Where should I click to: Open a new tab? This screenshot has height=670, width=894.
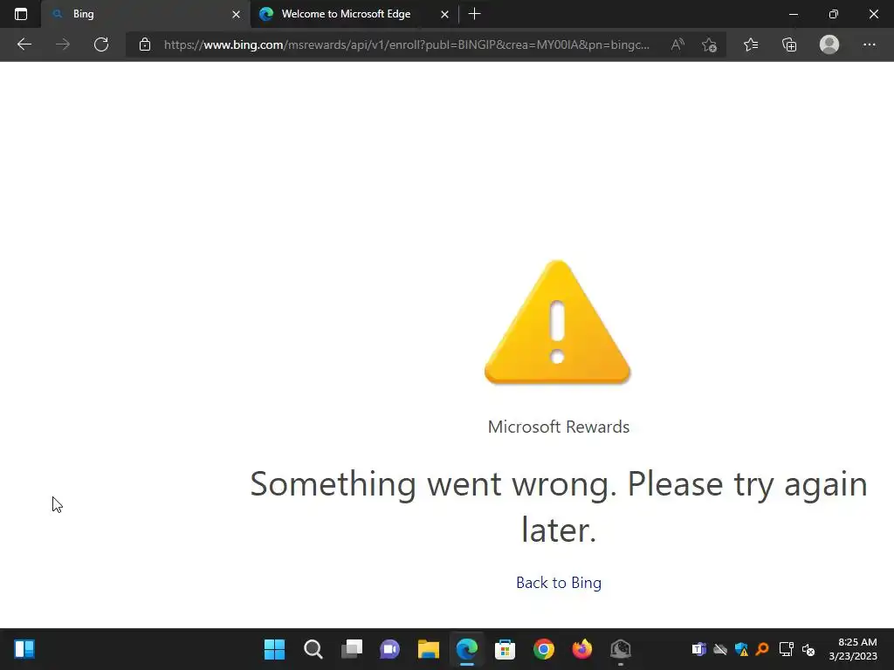click(x=474, y=14)
